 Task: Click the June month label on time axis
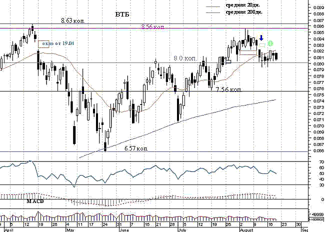coord(124,230)
